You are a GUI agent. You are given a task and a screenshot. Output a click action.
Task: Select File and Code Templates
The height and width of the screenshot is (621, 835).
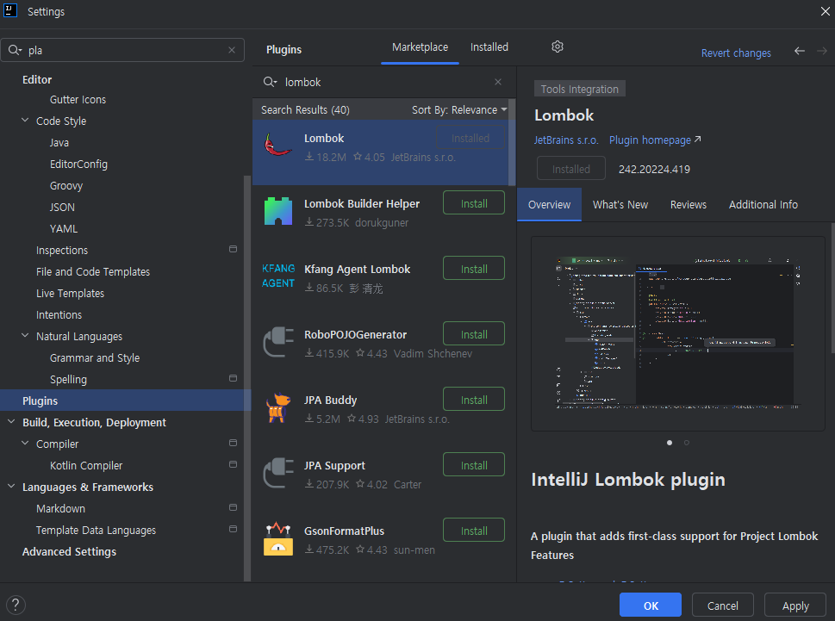93,271
